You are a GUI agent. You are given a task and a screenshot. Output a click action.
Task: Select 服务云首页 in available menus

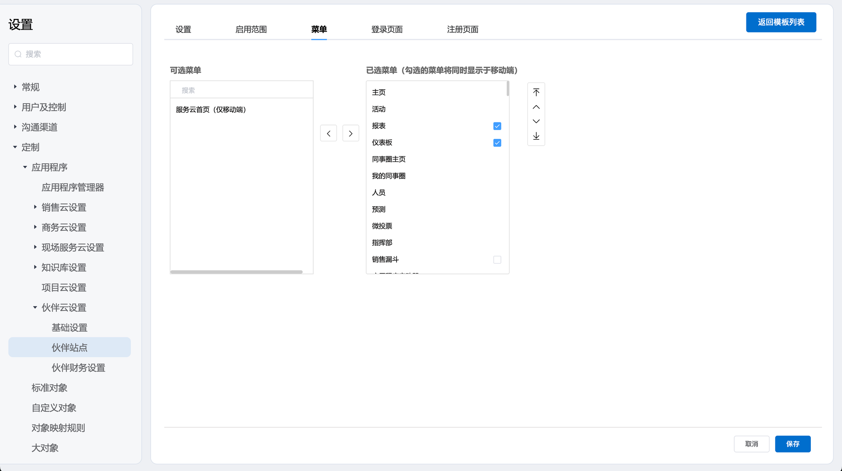[211, 110]
